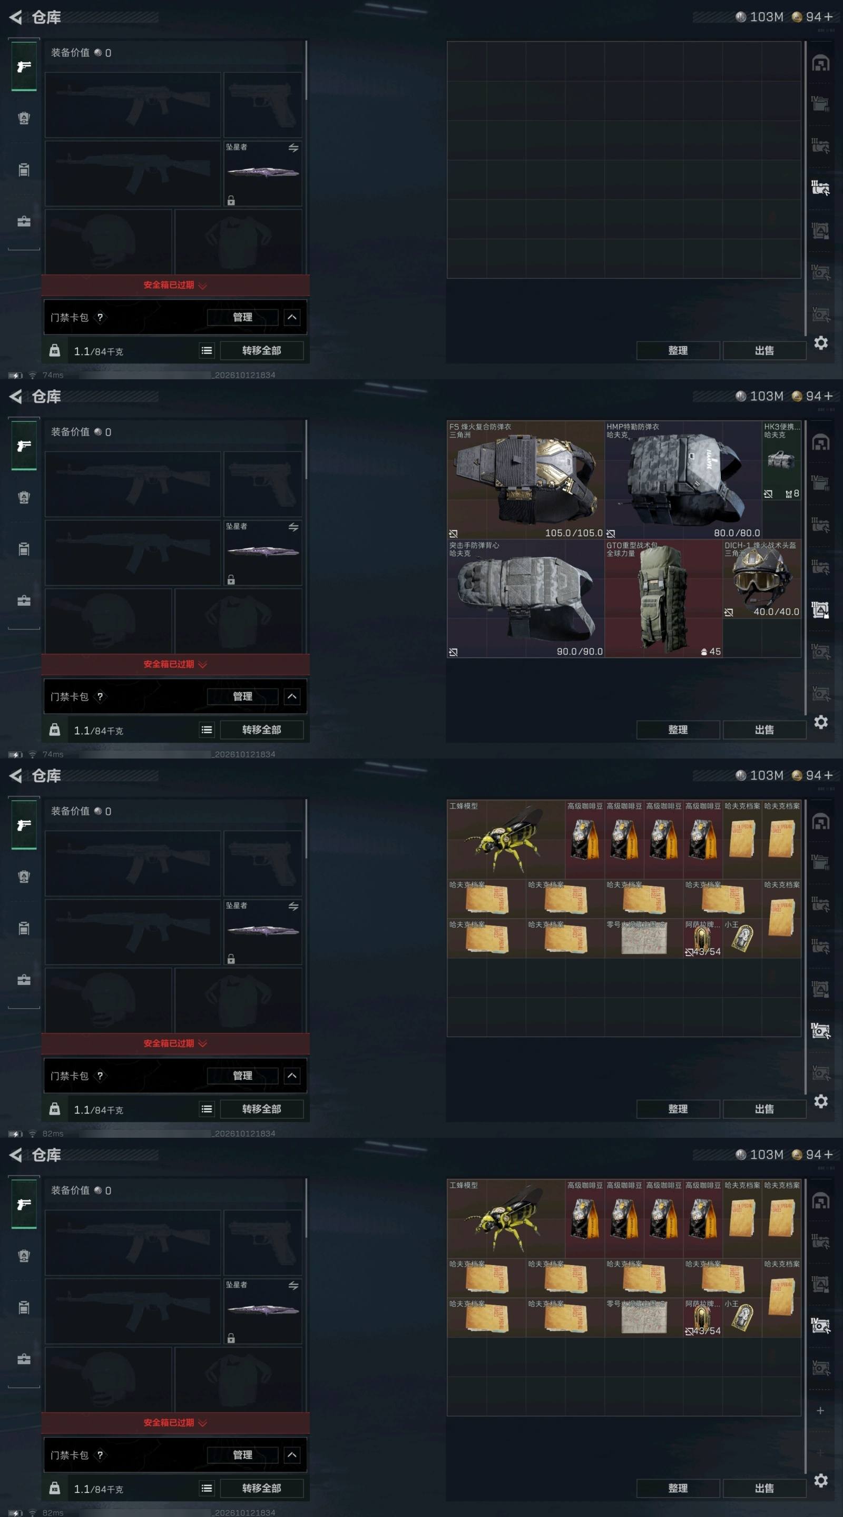Open settings gear in the armor-vest screenshot
The width and height of the screenshot is (843, 1517).
tap(821, 722)
